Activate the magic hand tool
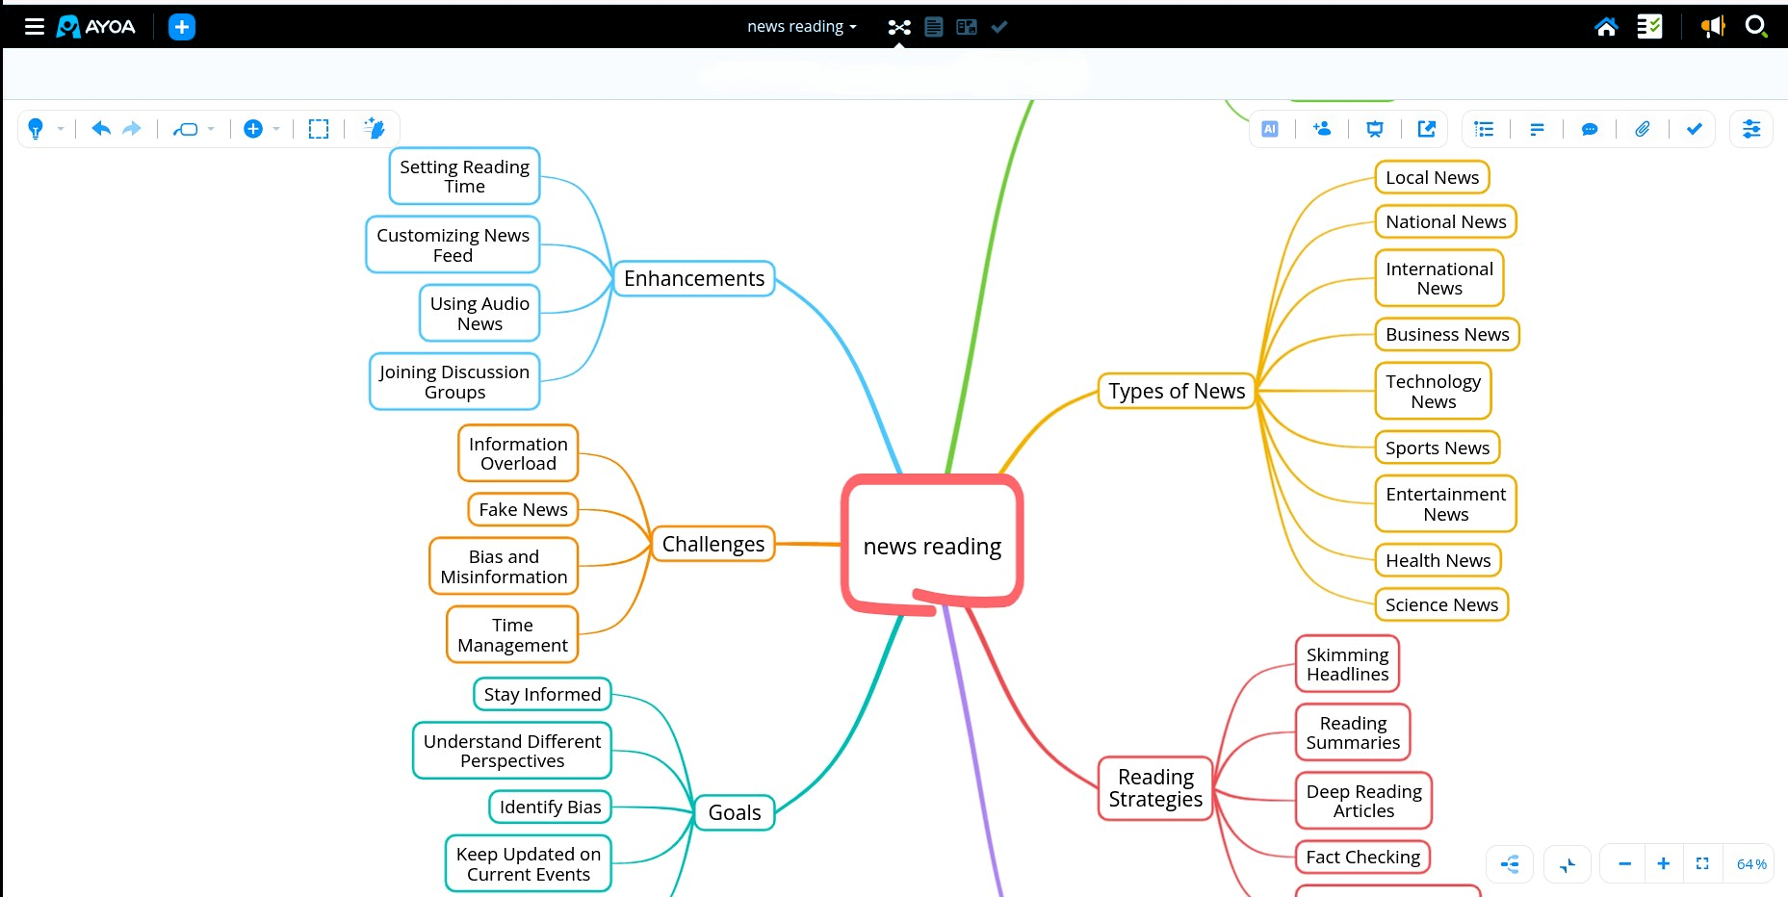 coord(375,128)
